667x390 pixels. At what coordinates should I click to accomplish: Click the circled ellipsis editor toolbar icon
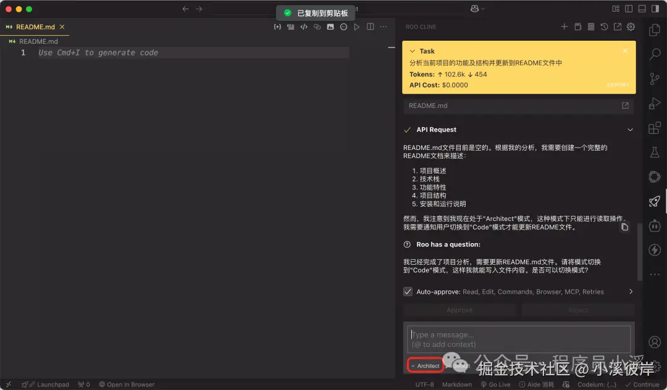coord(344,27)
